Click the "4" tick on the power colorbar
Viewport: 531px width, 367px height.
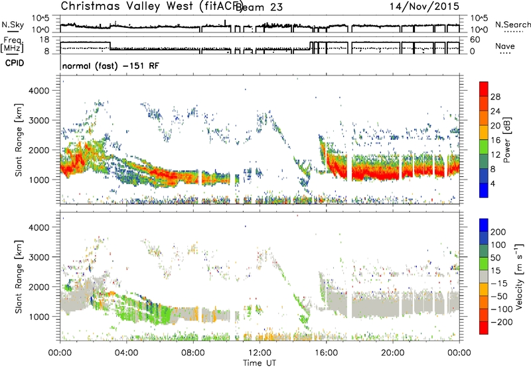[493, 183]
